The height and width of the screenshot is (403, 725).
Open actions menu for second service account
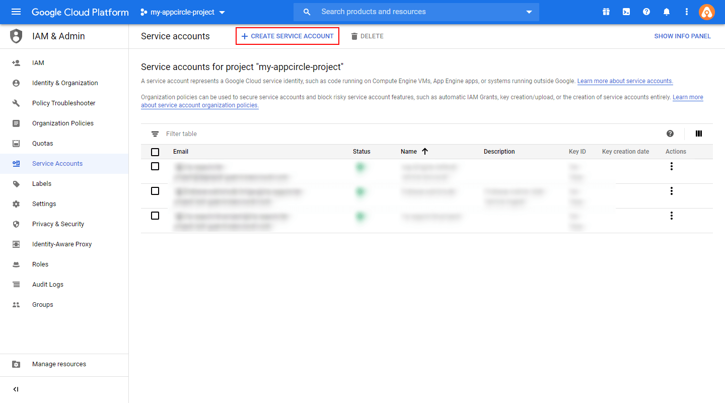(671, 191)
